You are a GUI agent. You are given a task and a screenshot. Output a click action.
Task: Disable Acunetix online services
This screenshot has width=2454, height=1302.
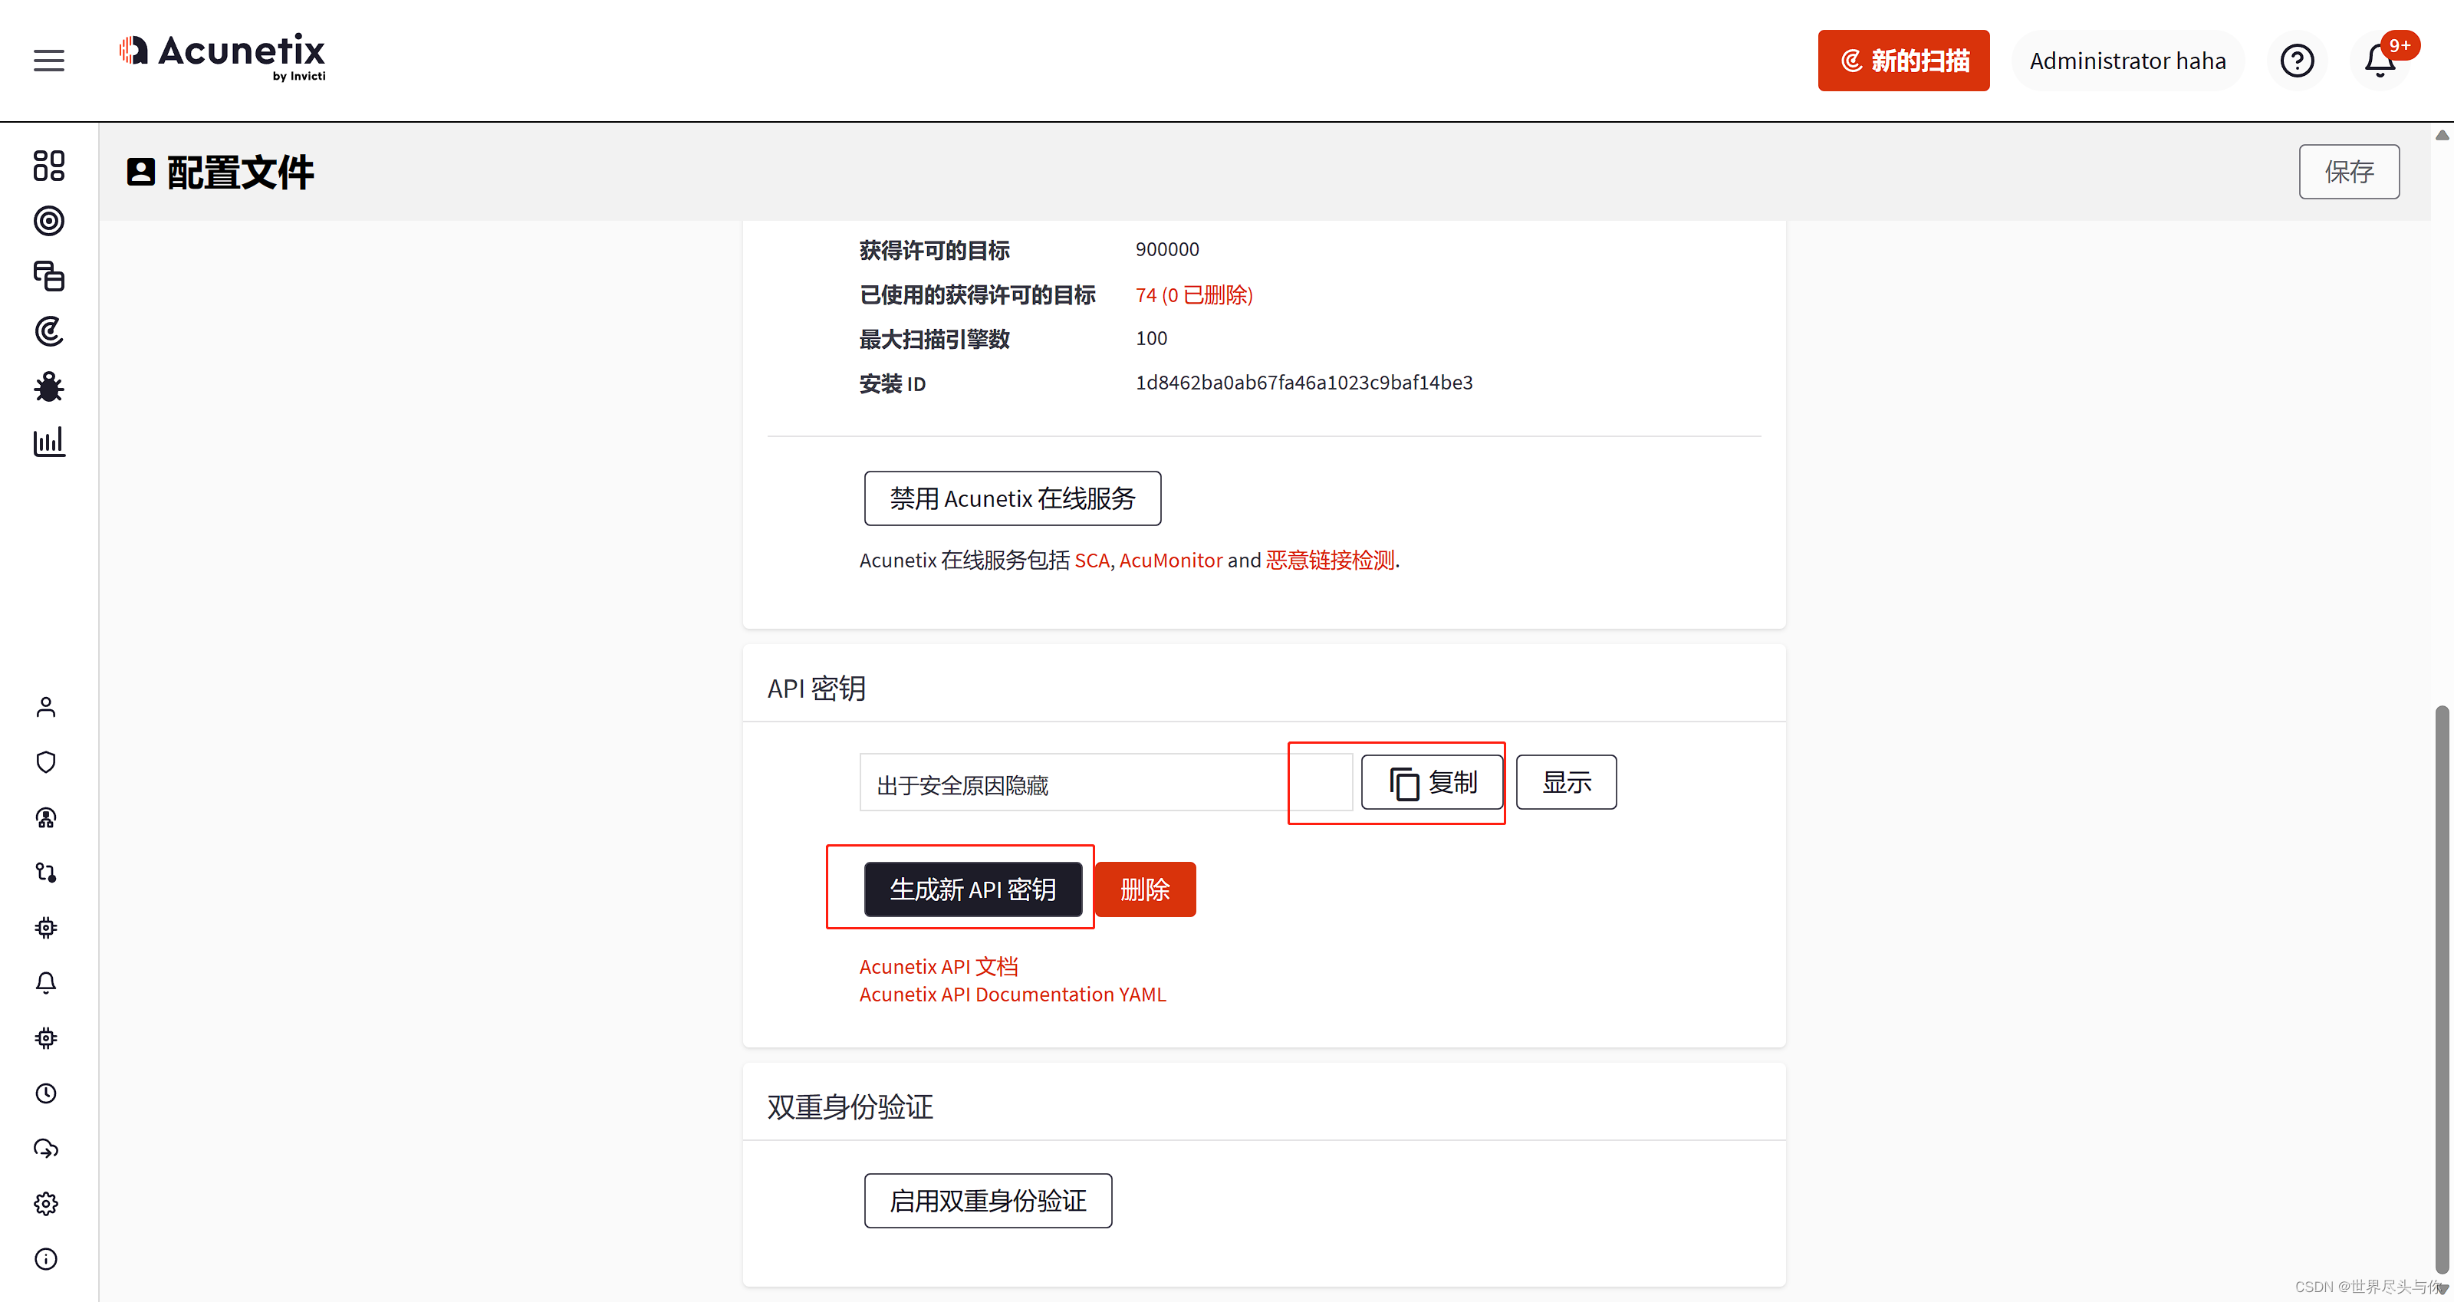pyautogui.click(x=1012, y=498)
